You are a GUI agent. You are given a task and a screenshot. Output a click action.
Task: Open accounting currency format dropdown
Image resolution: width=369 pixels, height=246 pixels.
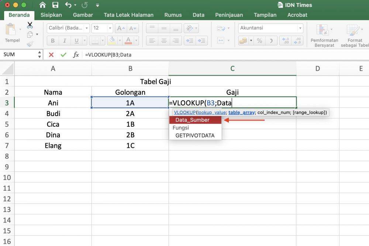tap(251, 41)
